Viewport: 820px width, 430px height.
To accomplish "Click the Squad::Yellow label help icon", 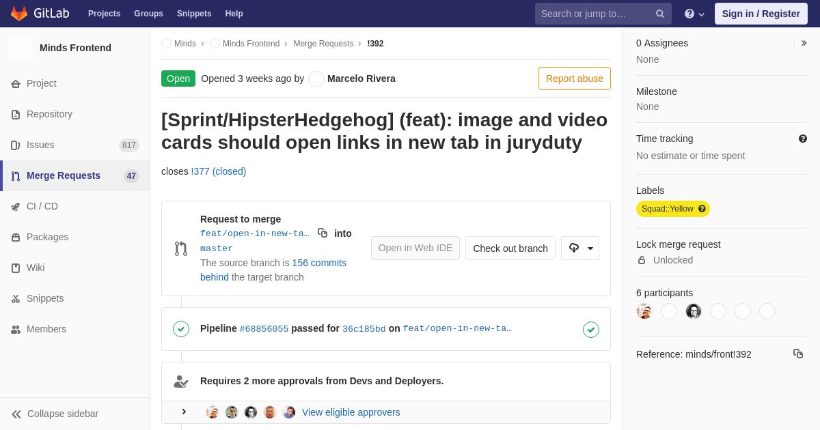I will [x=702, y=209].
